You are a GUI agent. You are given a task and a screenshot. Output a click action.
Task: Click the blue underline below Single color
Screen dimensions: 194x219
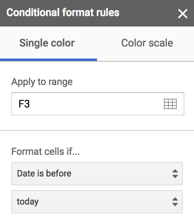pos(48,60)
